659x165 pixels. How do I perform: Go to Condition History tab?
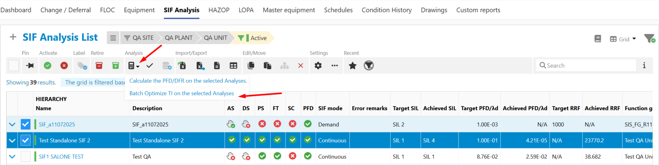tap(387, 10)
